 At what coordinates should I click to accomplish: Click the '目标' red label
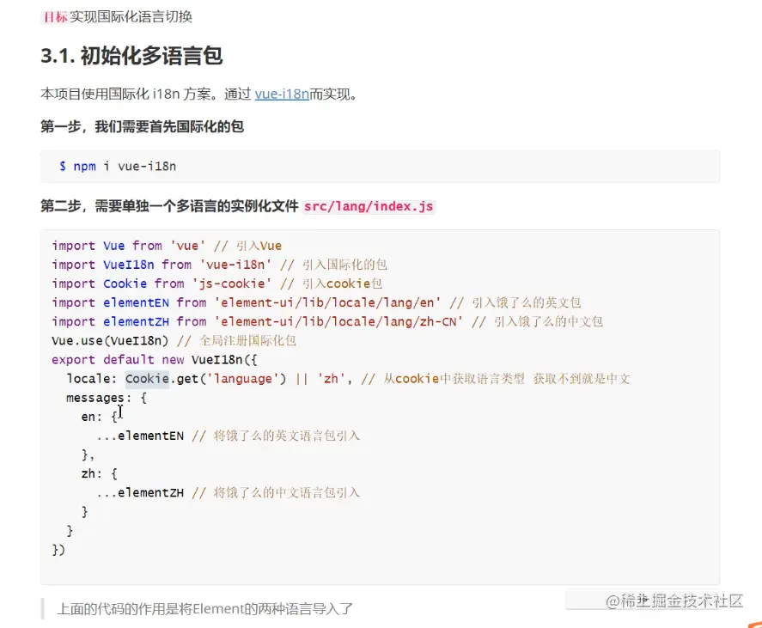55,17
